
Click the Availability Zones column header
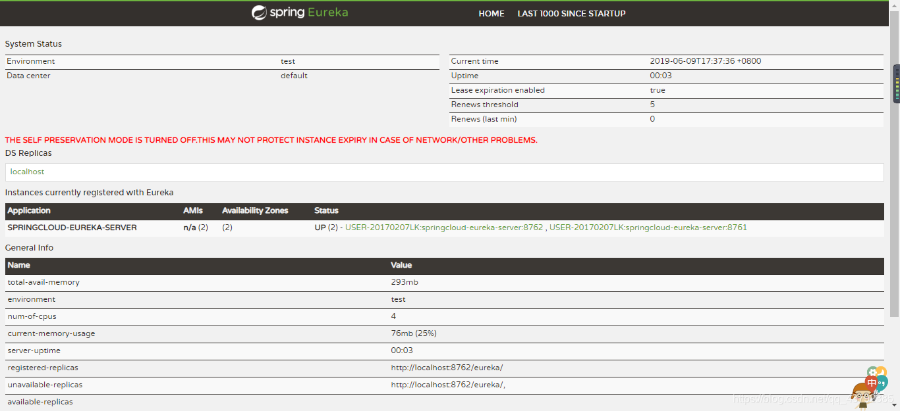coord(255,210)
